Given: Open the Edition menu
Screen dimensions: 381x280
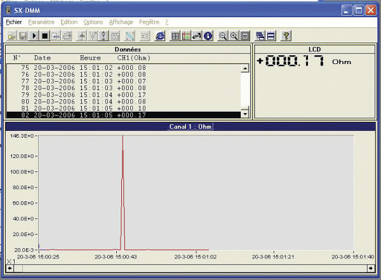Looking at the screenshot, I should [69, 22].
